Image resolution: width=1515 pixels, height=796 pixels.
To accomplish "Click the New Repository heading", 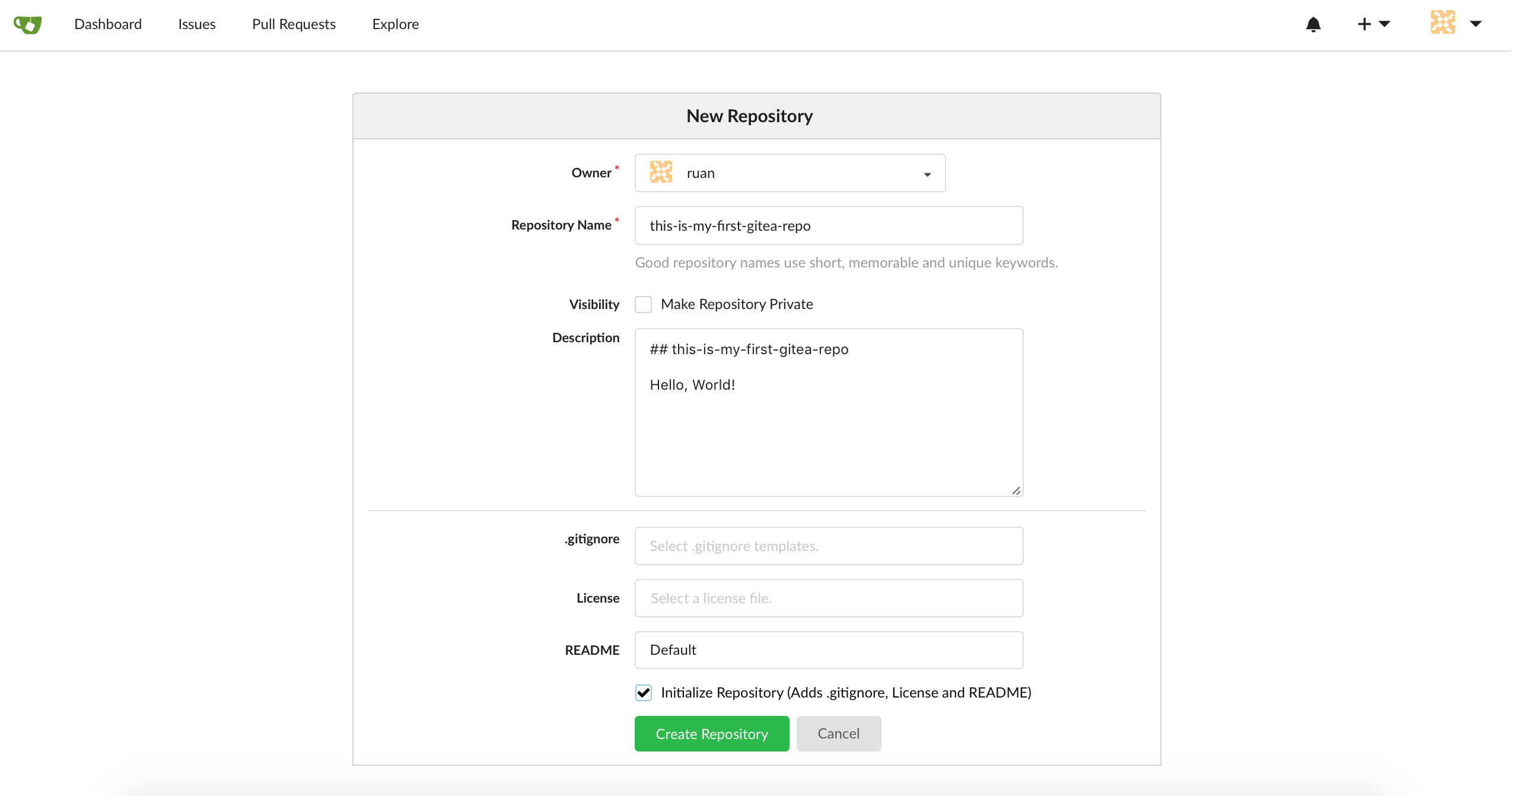I will pos(750,116).
